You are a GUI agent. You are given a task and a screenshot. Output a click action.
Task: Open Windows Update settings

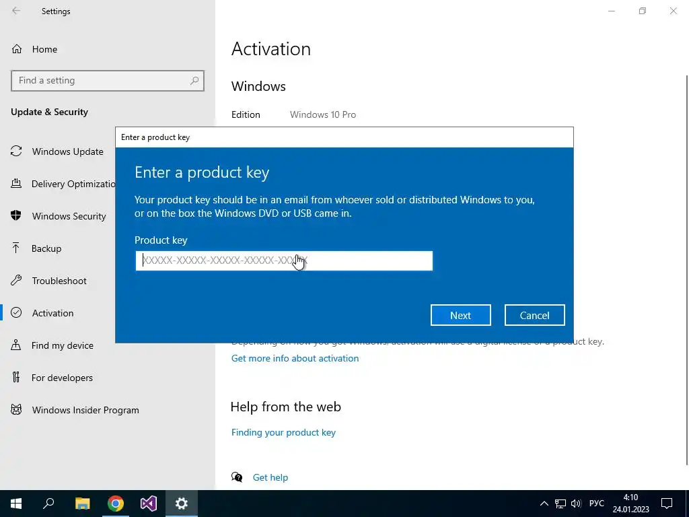coord(68,151)
